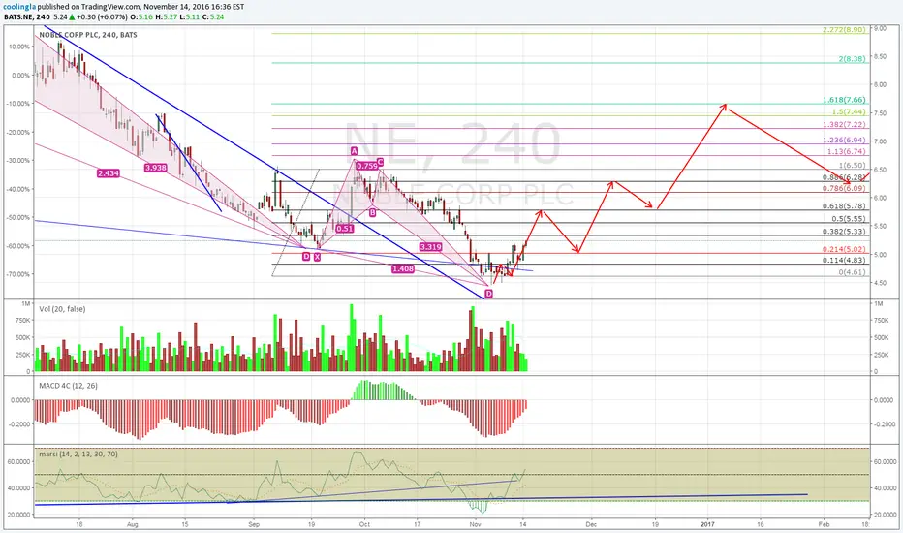Select the 2.434 pink ratio label
The width and height of the screenshot is (903, 533).
[109, 172]
